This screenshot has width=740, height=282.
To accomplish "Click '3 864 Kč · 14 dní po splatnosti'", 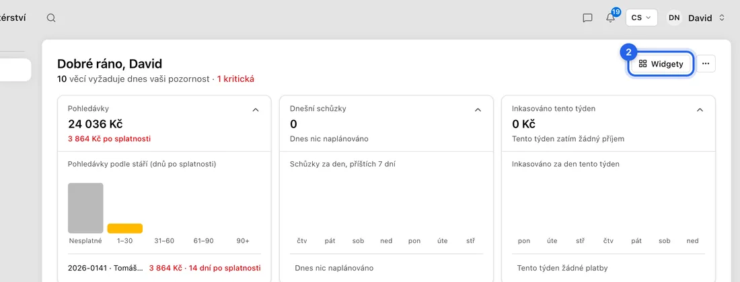I will click(x=205, y=268).
